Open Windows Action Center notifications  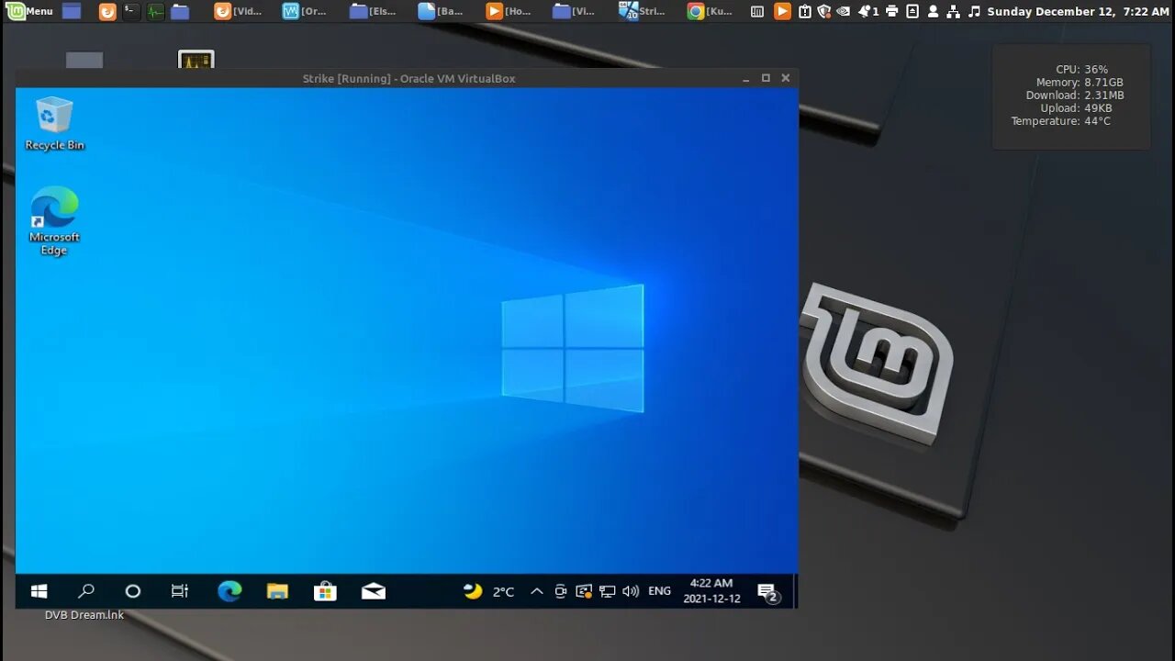click(768, 593)
